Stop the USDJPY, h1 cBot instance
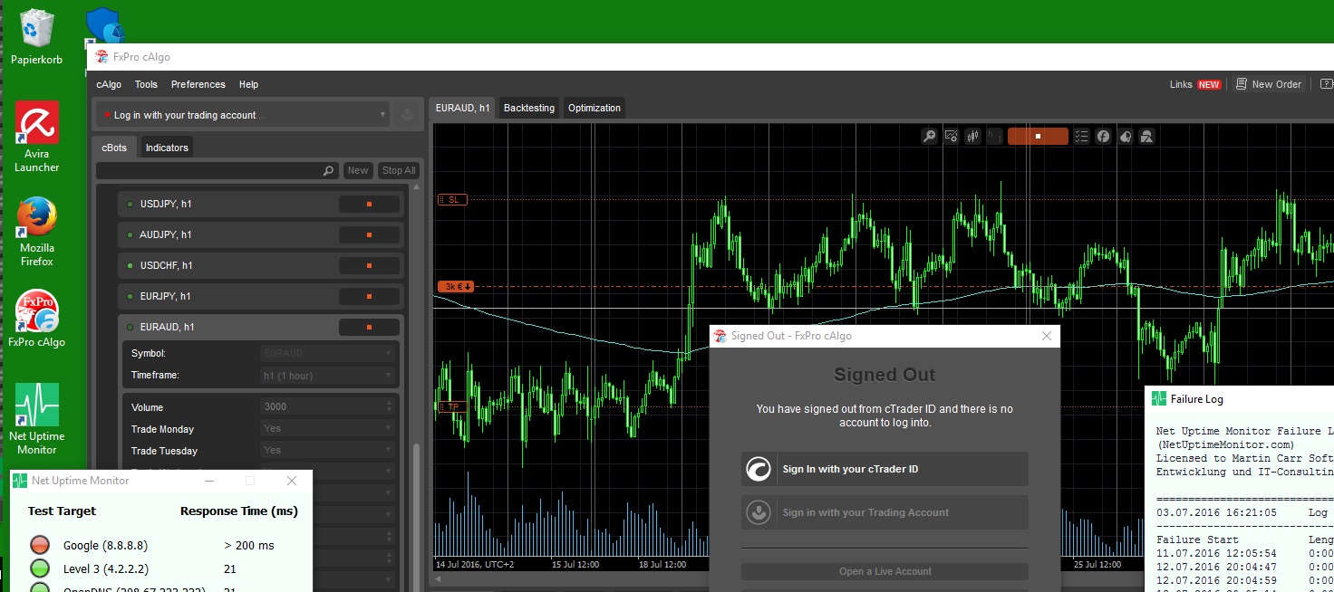Image resolution: width=1334 pixels, height=592 pixels. tap(369, 205)
